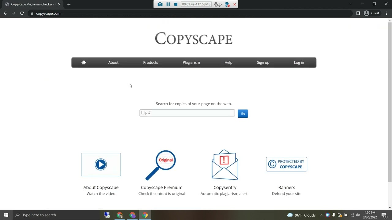392x220 pixels.
Task: Go back in browser
Action: 6,13
